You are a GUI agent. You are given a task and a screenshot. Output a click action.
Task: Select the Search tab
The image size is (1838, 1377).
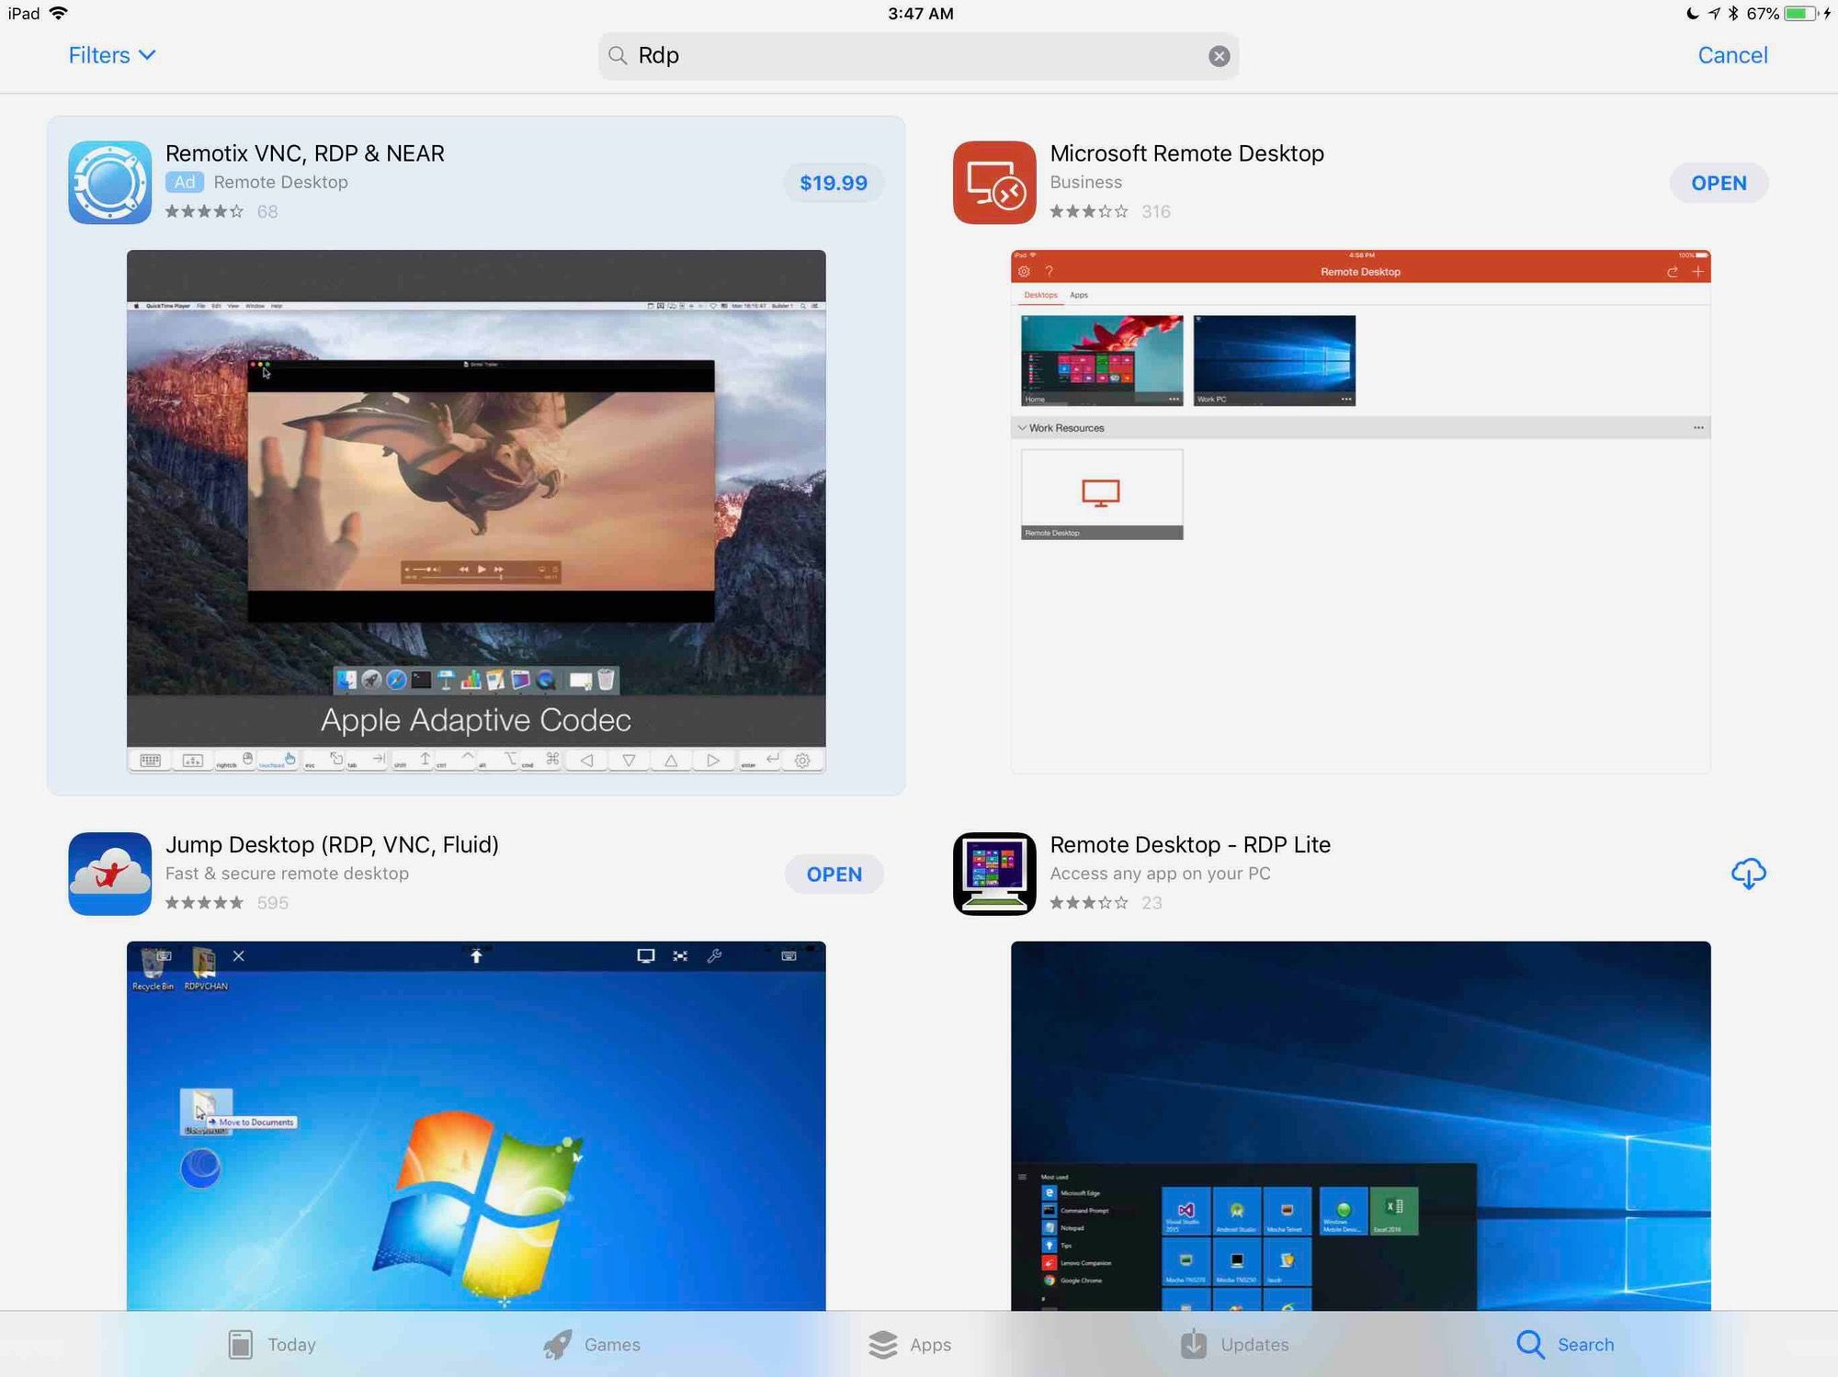coord(1565,1344)
